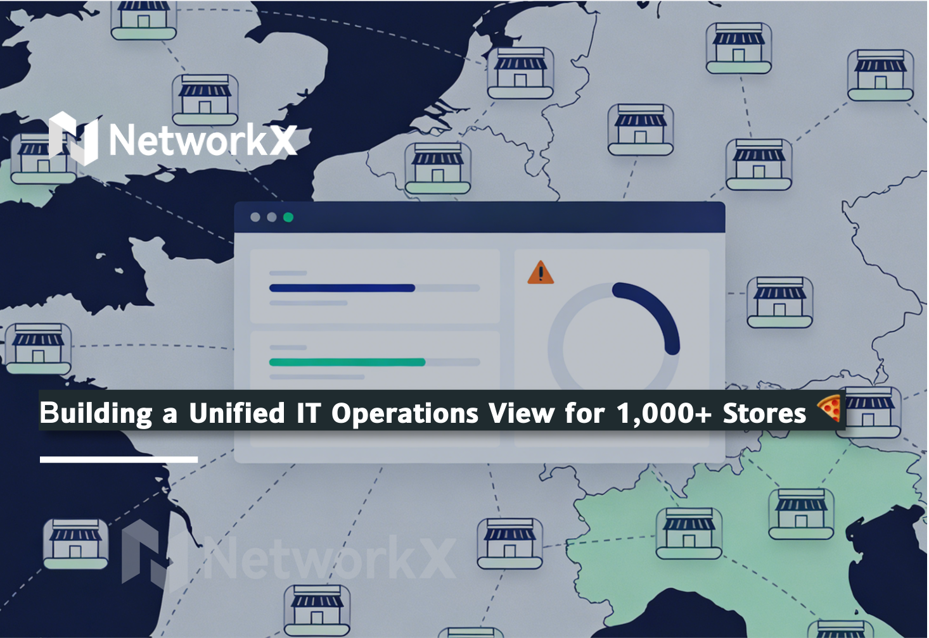Click the store icon immediately right of dashboard window

(779, 302)
